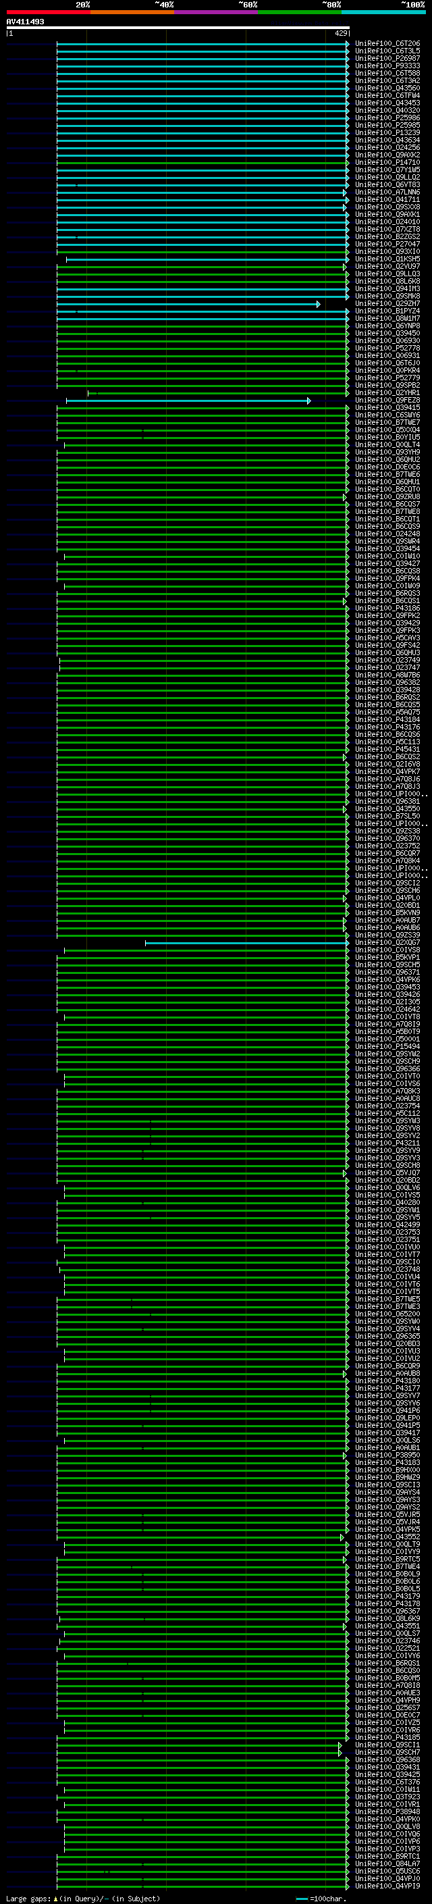
Task: Select the UniRef100_P52778 label
Action: [x=387, y=348]
